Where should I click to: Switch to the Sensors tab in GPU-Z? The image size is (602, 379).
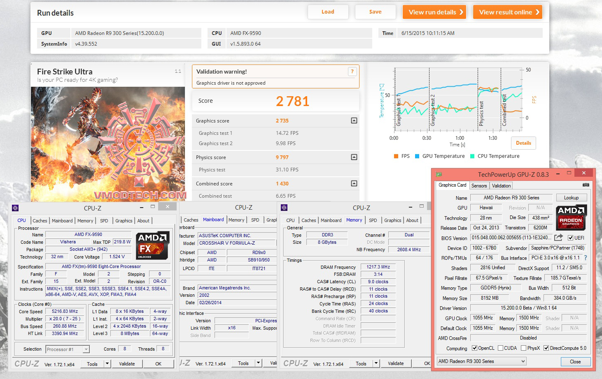pyautogui.click(x=479, y=186)
